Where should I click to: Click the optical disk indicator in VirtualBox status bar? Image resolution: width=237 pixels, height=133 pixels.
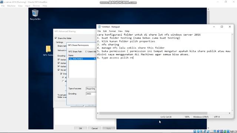click(198, 131)
